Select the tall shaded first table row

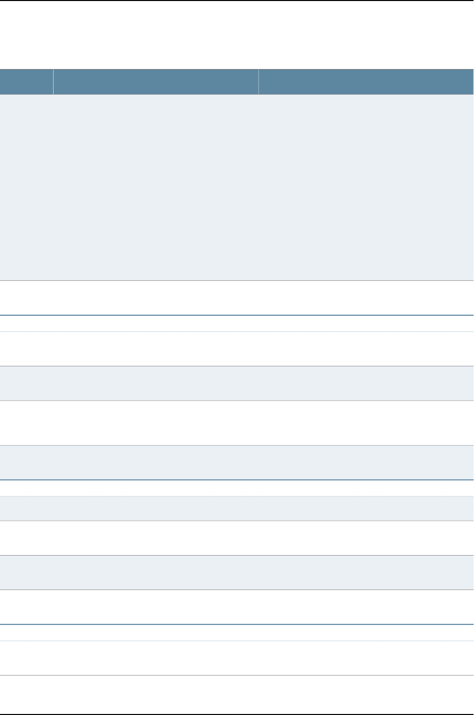[x=237, y=187]
